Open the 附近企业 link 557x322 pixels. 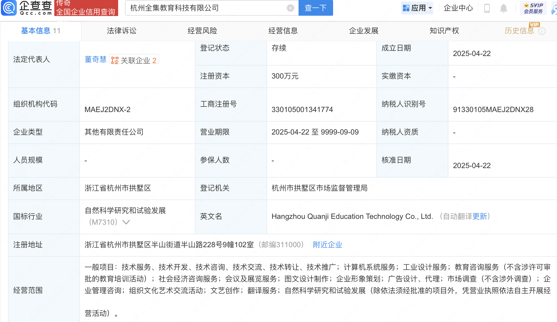pos(328,245)
